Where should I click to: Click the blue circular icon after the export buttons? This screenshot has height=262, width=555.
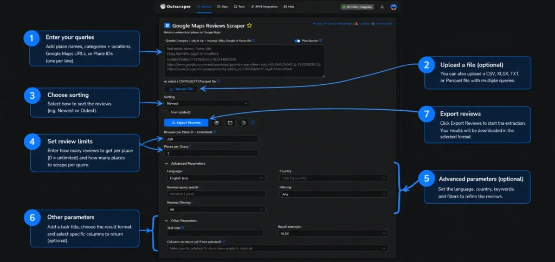tap(253, 123)
